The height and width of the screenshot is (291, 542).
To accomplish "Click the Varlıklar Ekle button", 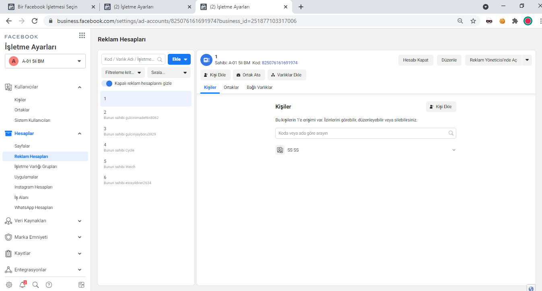I will (287, 75).
